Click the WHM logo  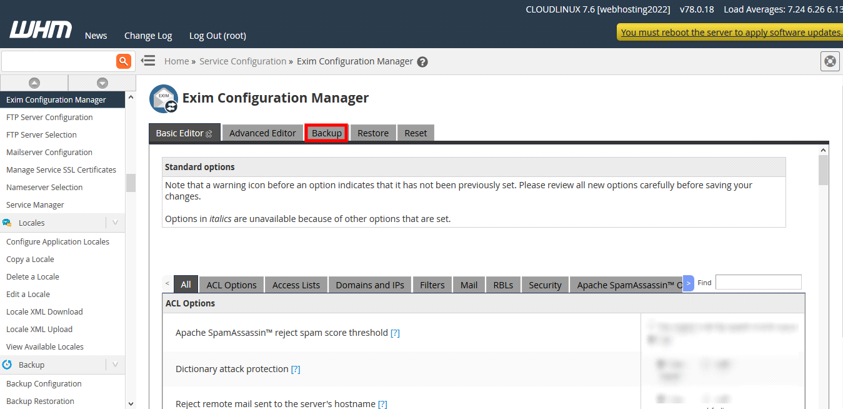pos(41,30)
